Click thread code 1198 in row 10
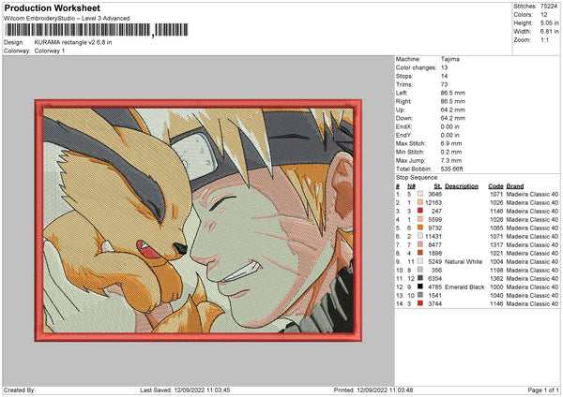The width and height of the screenshot is (563, 397). (x=496, y=271)
